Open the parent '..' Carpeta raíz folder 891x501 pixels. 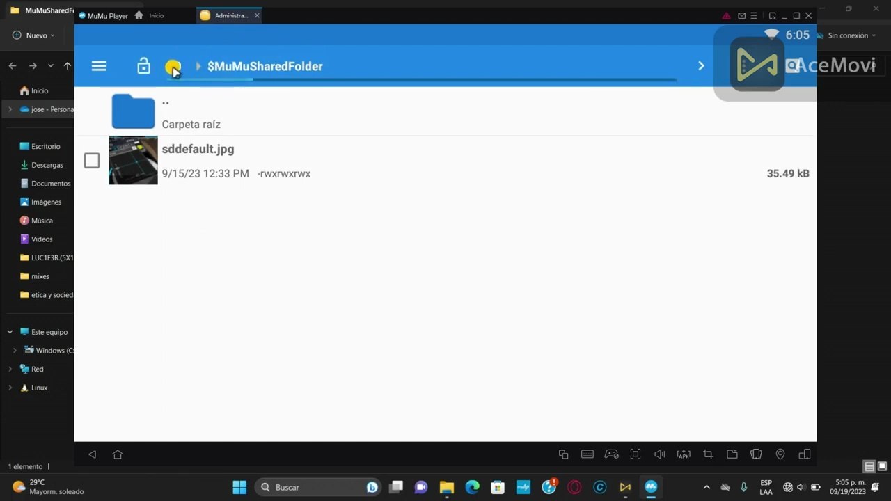(444, 111)
